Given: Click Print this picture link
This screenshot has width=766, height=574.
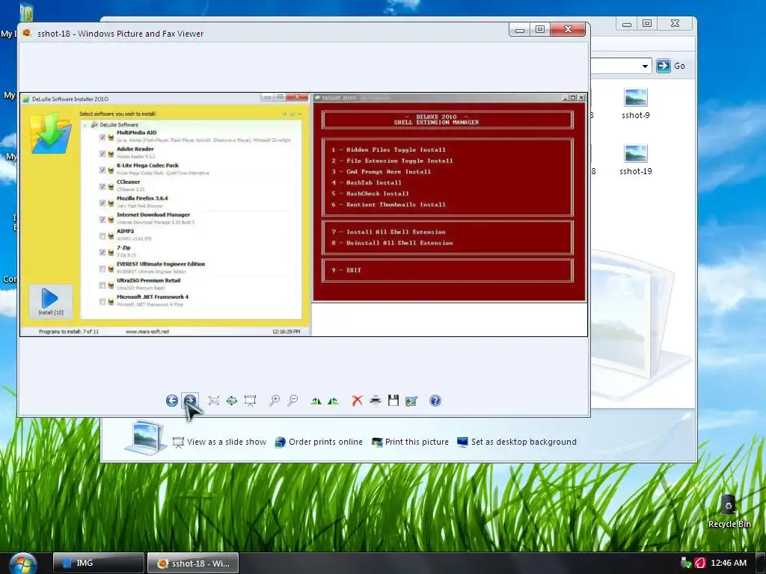Looking at the screenshot, I should point(411,442).
